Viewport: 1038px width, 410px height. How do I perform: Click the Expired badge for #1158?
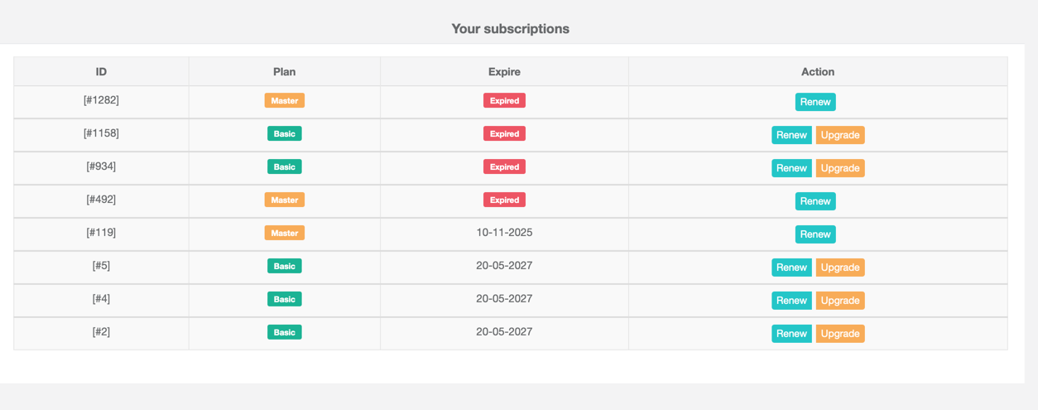point(504,133)
